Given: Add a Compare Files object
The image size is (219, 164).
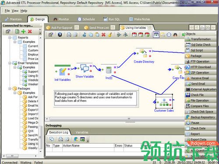Looking at the screenshot, I should pos(201,106).
